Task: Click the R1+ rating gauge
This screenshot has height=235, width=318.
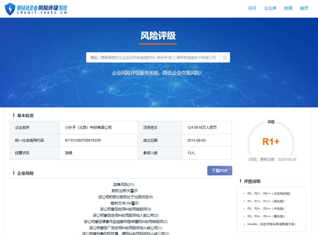Action: [271, 142]
